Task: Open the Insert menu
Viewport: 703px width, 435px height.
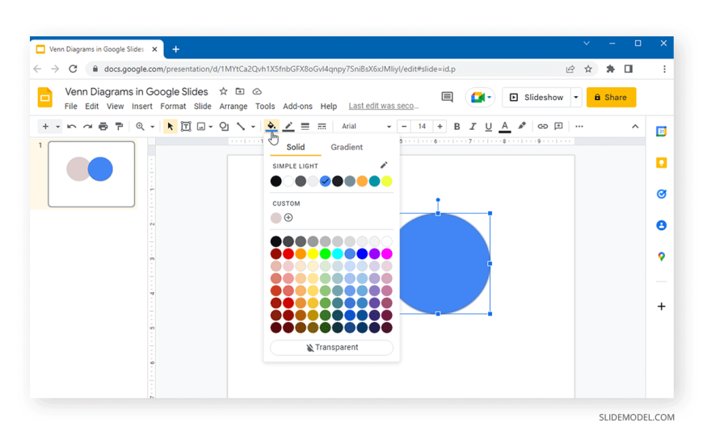Action: pos(141,107)
